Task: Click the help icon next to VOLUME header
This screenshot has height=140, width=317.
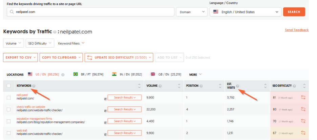Action: click(x=160, y=86)
